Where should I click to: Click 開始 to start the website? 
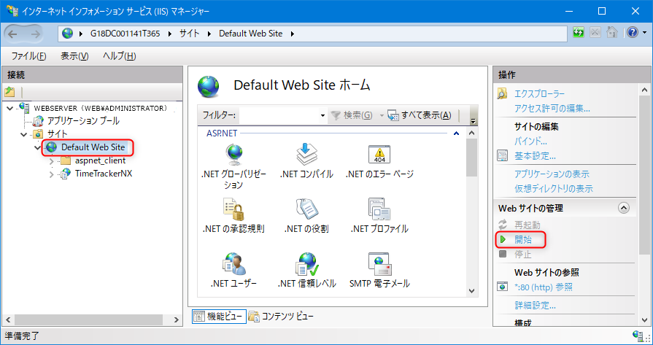pyautogui.click(x=523, y=240)
